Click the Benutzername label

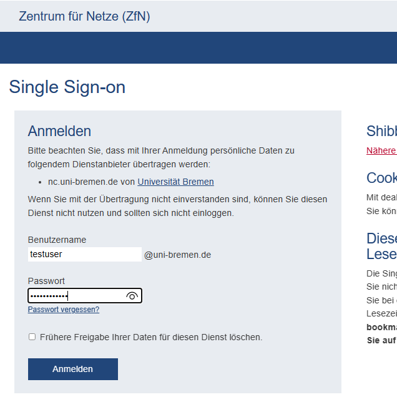(x=57, y=240)
